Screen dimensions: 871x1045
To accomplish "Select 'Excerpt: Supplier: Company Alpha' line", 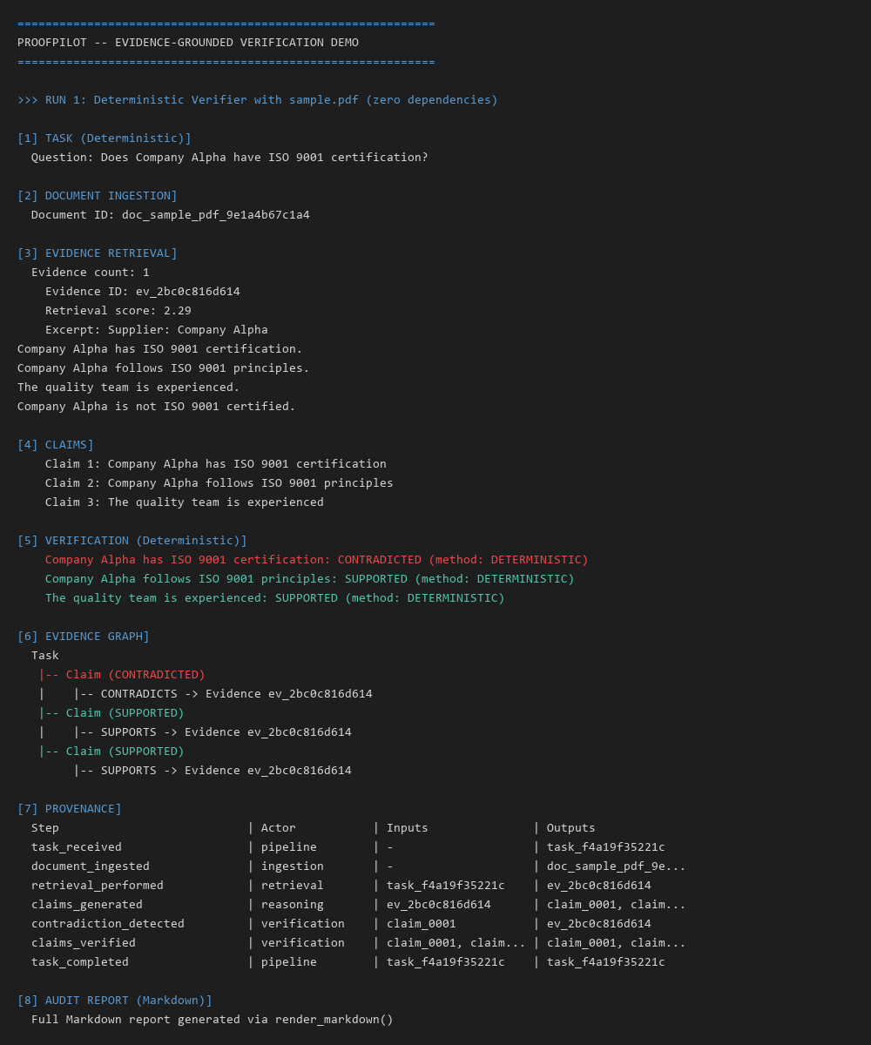I will click(157, 329).
